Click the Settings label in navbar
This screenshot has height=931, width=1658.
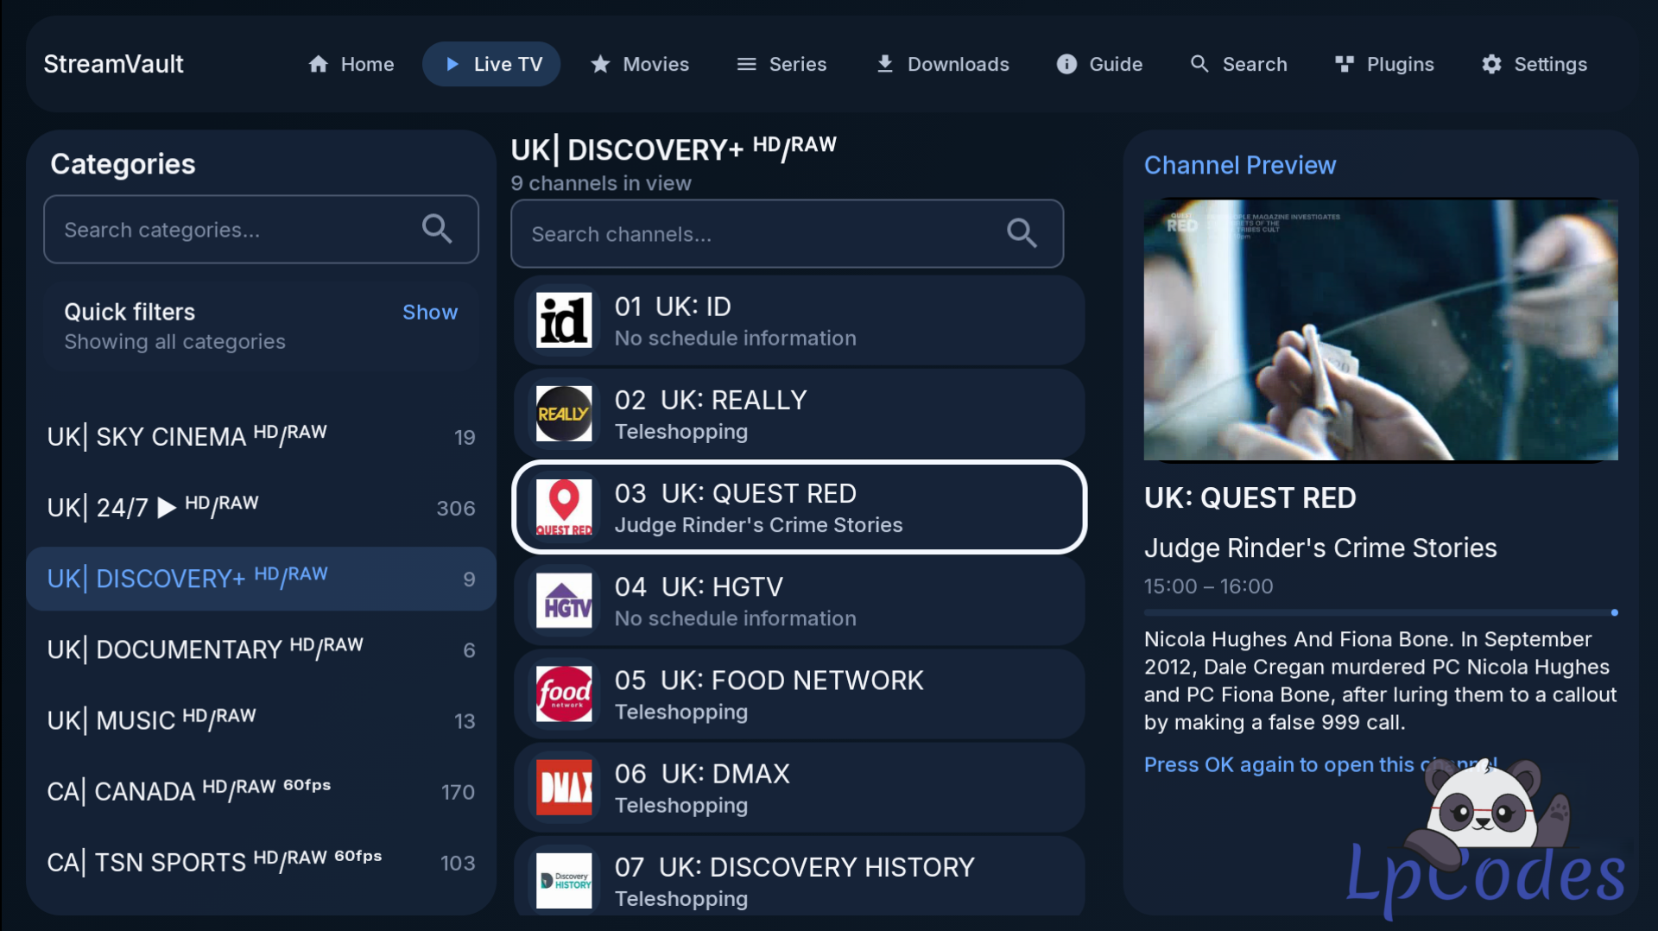(1550, 64)
